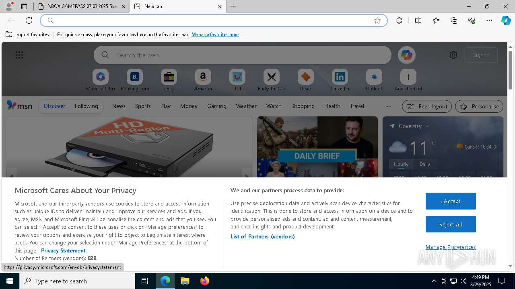Open the Travel category
Viewport: 515px width, 289px height.
[x=357, y=106]
